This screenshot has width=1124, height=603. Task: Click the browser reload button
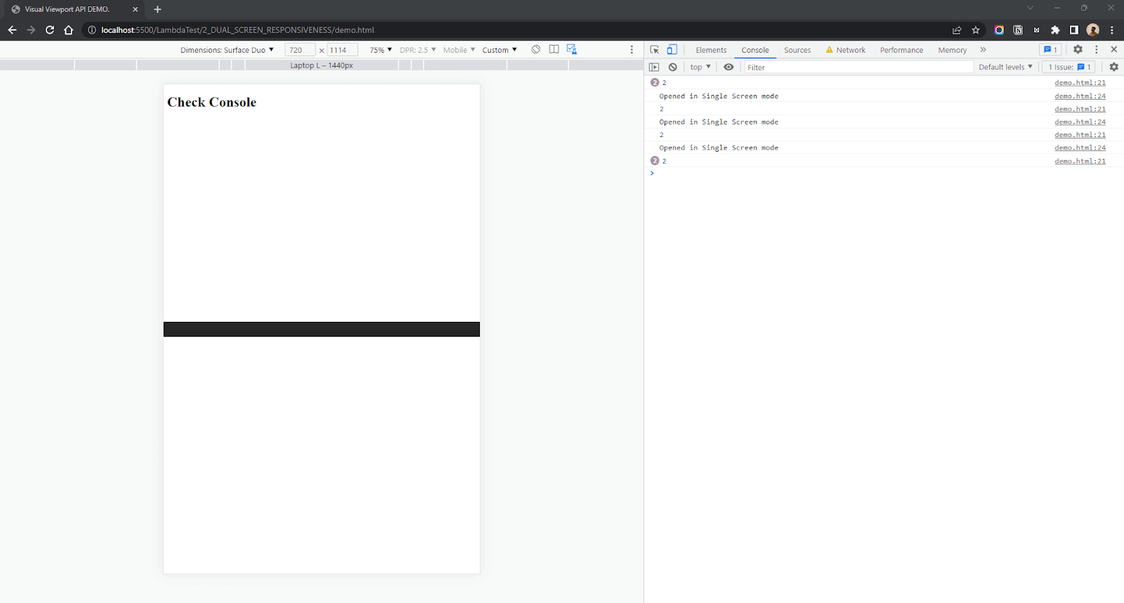[50, 30]
